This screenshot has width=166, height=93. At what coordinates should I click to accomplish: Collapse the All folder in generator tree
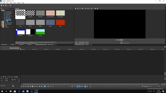click(1, 10)
